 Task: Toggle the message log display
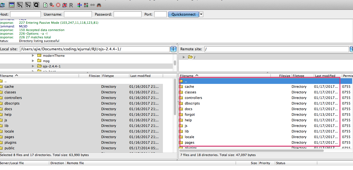coord(12,5)
